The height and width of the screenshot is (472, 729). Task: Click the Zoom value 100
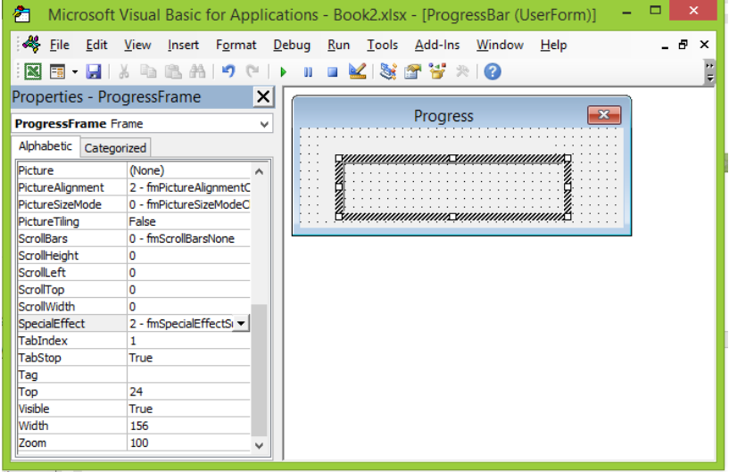pos(189,443)
